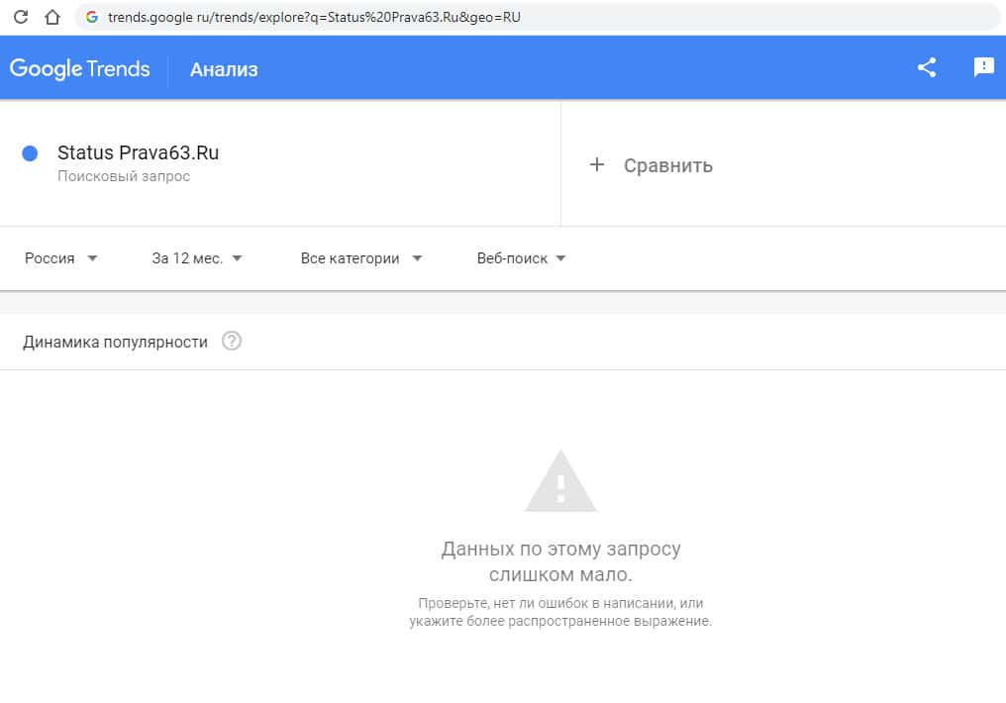Click the Google Trends logo
The image size is (1006, 703).
[79, 68]
